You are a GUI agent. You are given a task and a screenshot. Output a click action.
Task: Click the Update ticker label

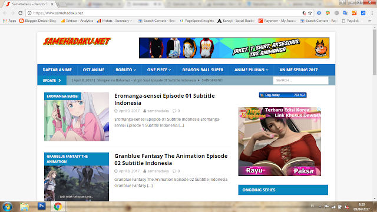coord(52,80)
